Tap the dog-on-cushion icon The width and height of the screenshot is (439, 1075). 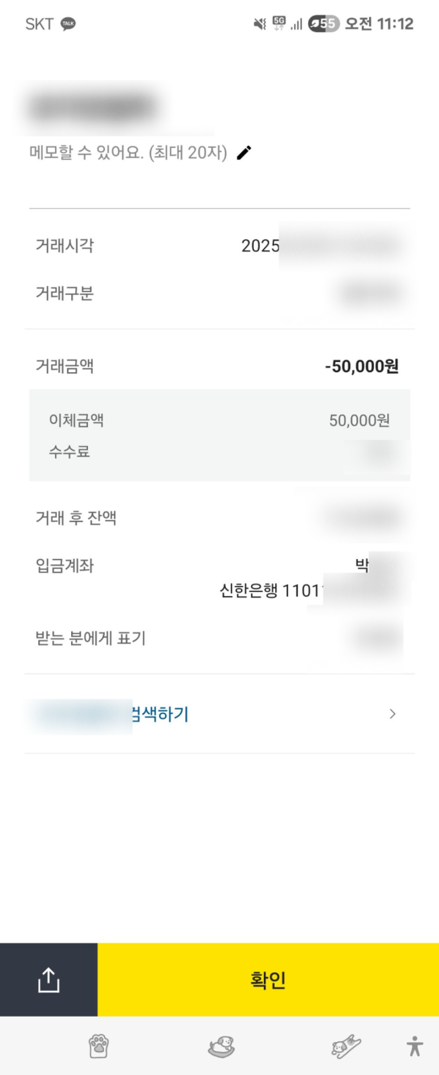221,1046
